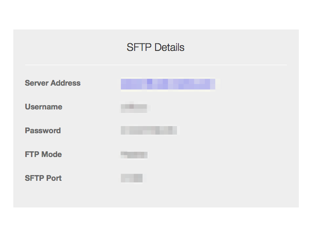
Task: Select the blurred Username value
Action: tap(135, 108)
